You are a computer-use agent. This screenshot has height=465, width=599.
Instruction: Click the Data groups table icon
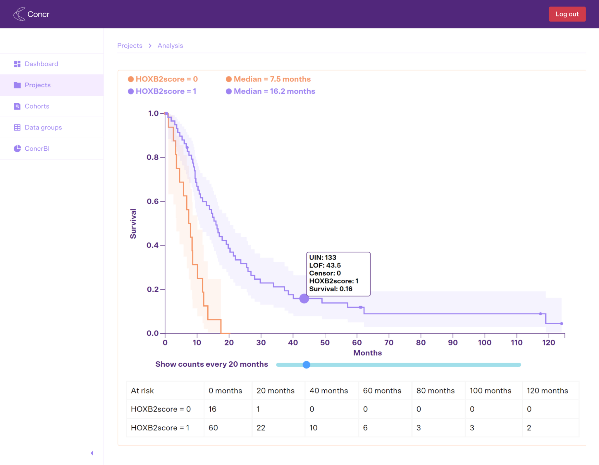[17, 128]
